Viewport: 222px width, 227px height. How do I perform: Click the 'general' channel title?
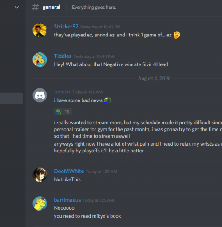click(x=52, y=7)
